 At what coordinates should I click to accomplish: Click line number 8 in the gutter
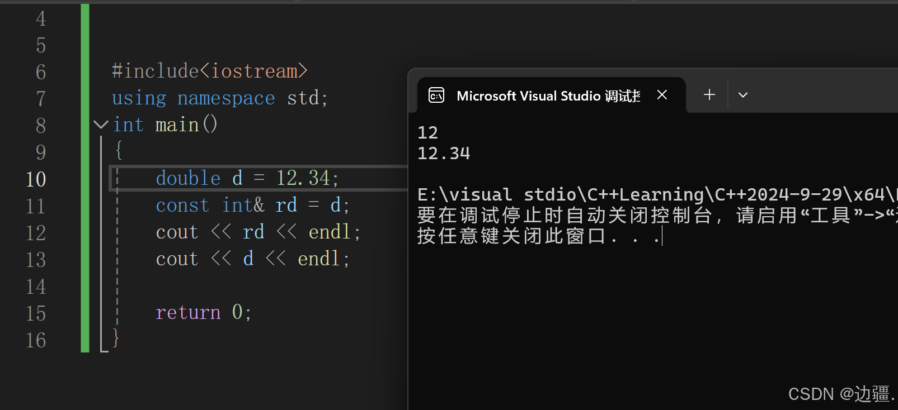(x=41, y=126)
